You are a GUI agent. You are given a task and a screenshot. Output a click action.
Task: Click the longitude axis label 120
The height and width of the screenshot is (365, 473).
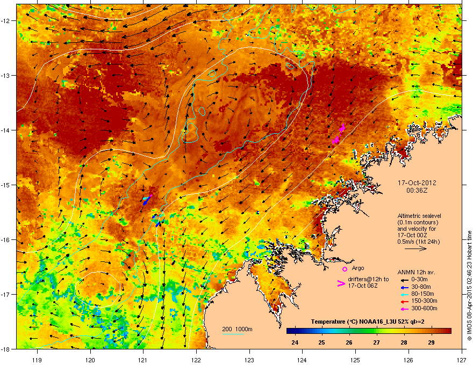90,360
